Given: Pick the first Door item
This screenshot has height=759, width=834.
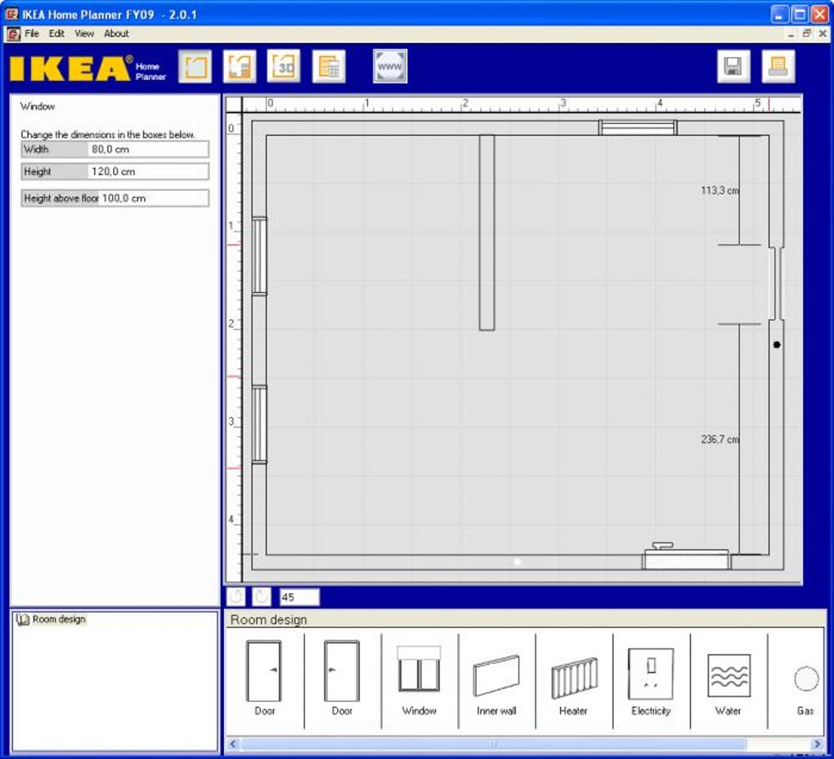Looking at the screenshot, I should 264,678.
